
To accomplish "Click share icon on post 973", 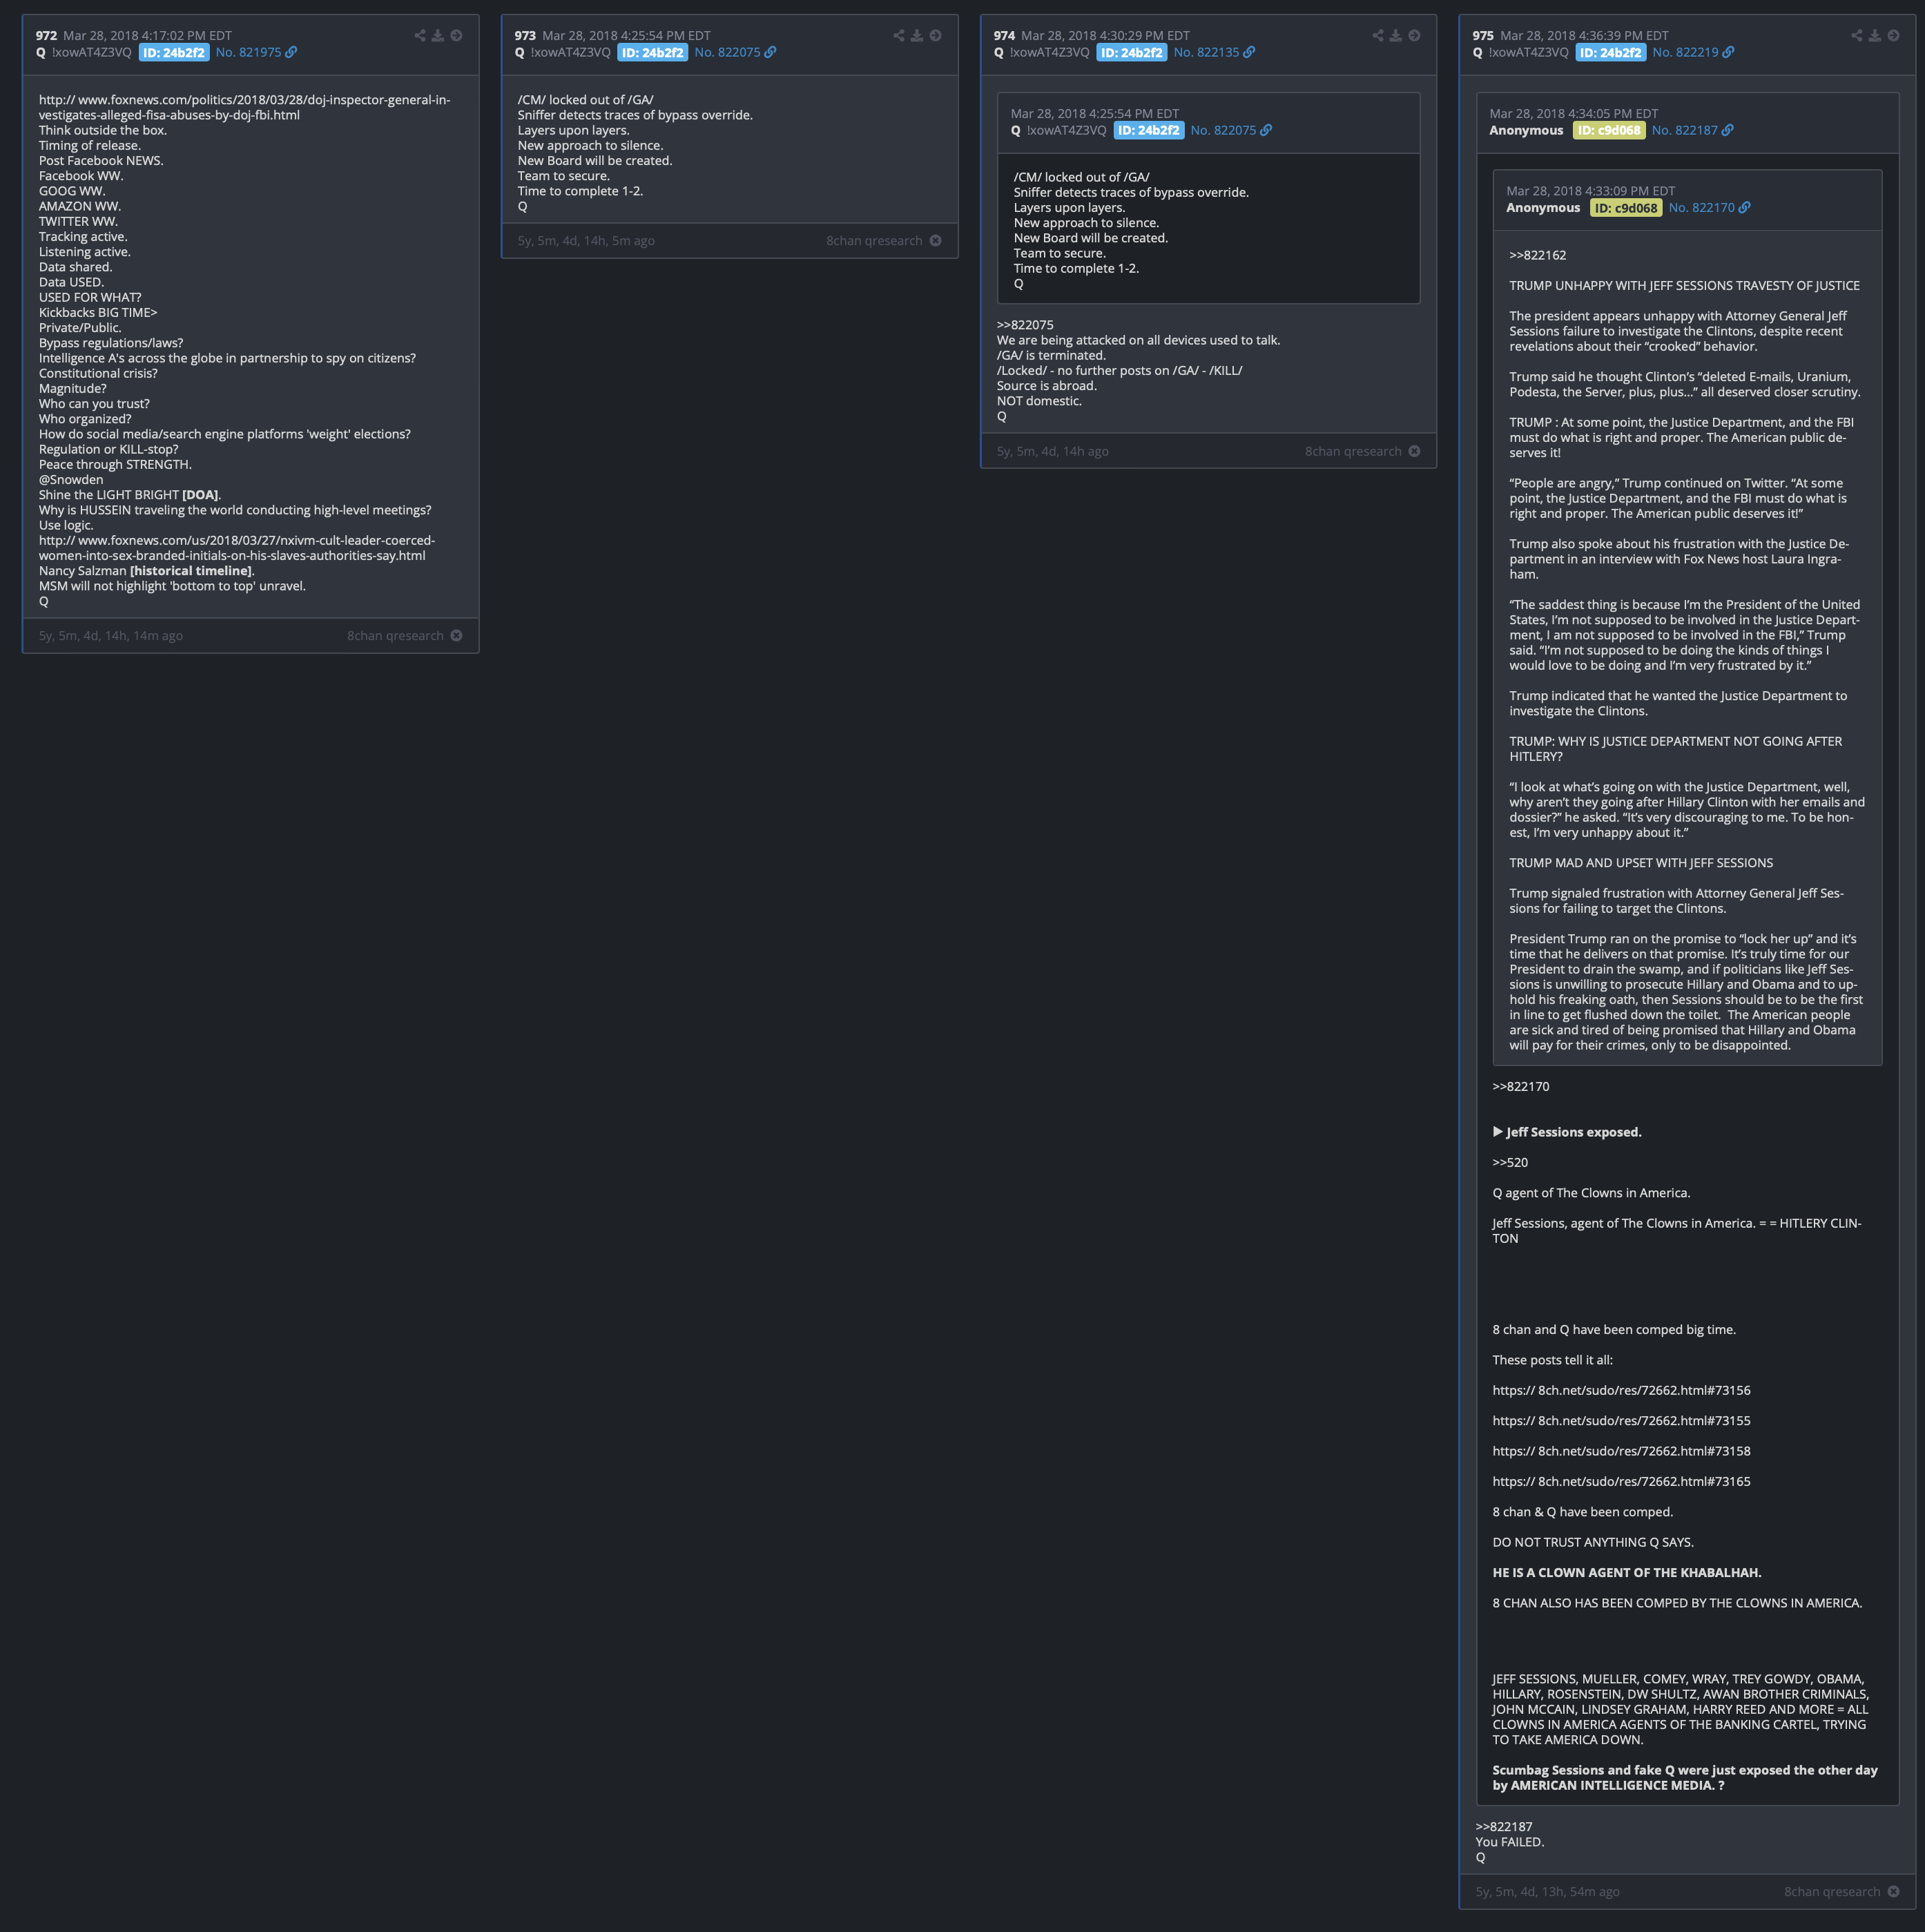I will [x=899, y=36].
